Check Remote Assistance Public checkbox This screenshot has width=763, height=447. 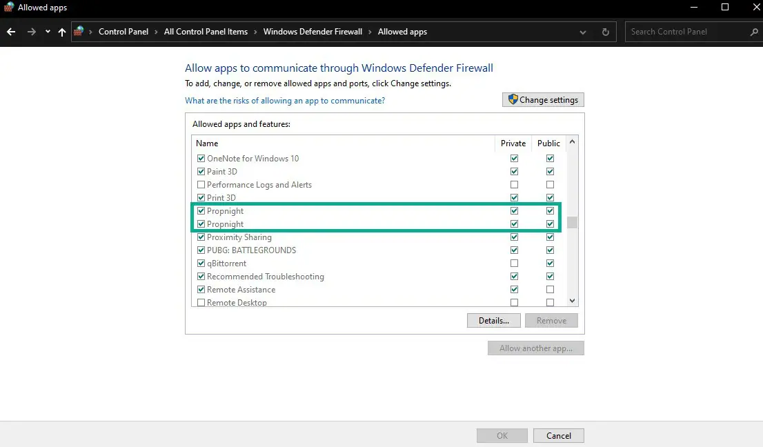(550, 290)
